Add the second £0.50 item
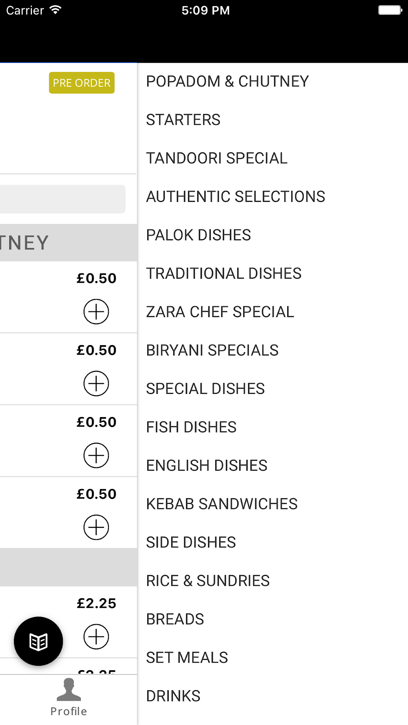This screenshot has height=725, width=408. click(96, 383)
